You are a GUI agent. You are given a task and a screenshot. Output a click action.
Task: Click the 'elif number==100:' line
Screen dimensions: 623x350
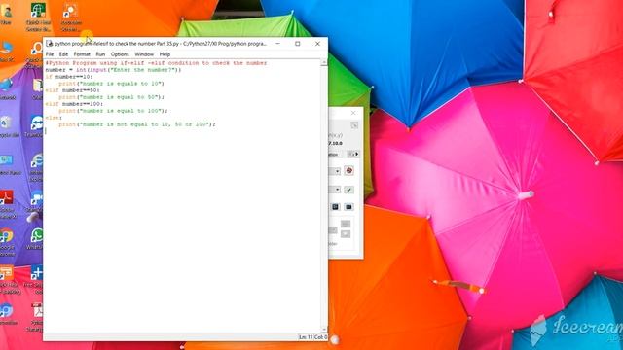point(74,104)
